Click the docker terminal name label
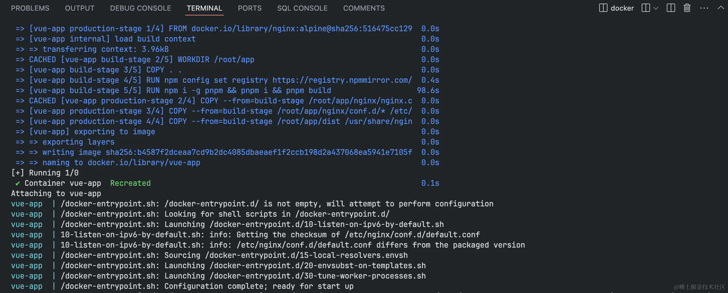 pyautogui.click(x=622, y=8)
